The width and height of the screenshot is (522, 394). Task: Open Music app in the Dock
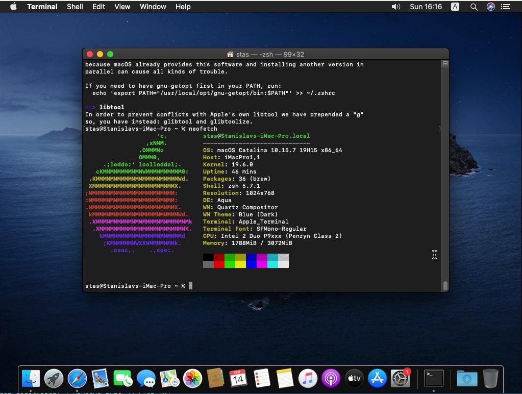[308, 379]
